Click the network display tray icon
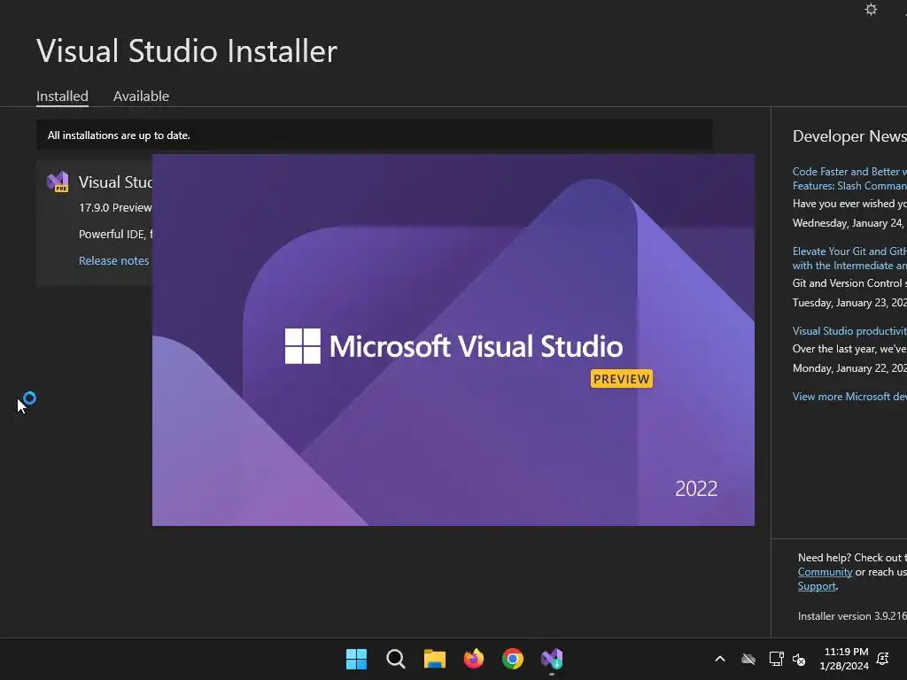 776,659
